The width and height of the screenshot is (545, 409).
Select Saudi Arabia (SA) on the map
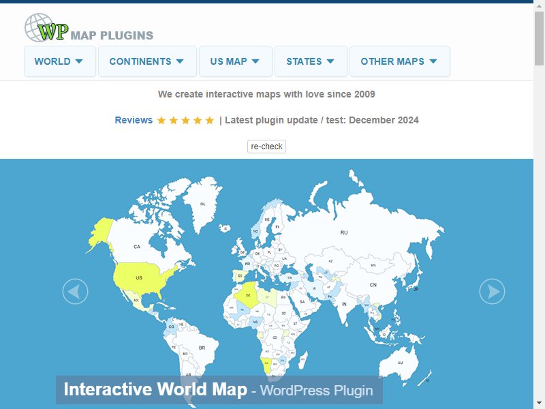[x=302, y=301]
